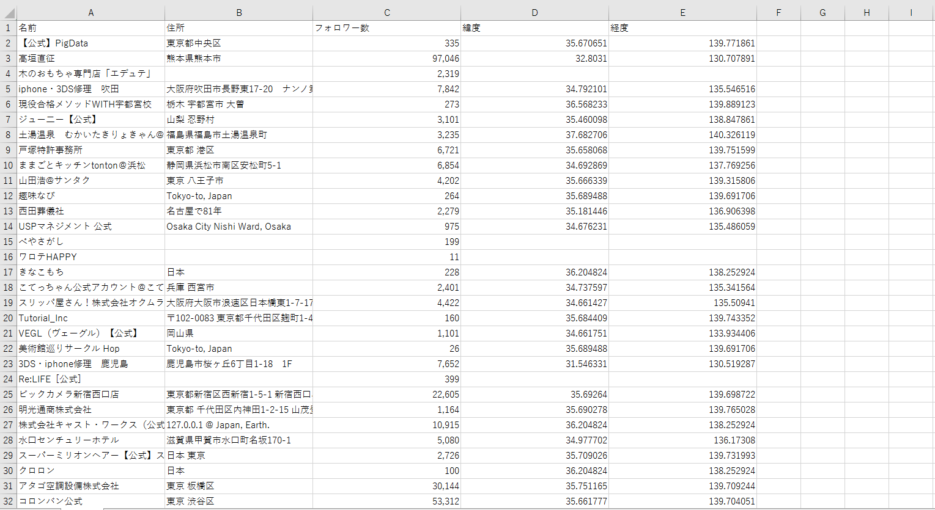Select the cell 水口センチュリーホテル
Viewport: 935px width, 510px height.
91,440
